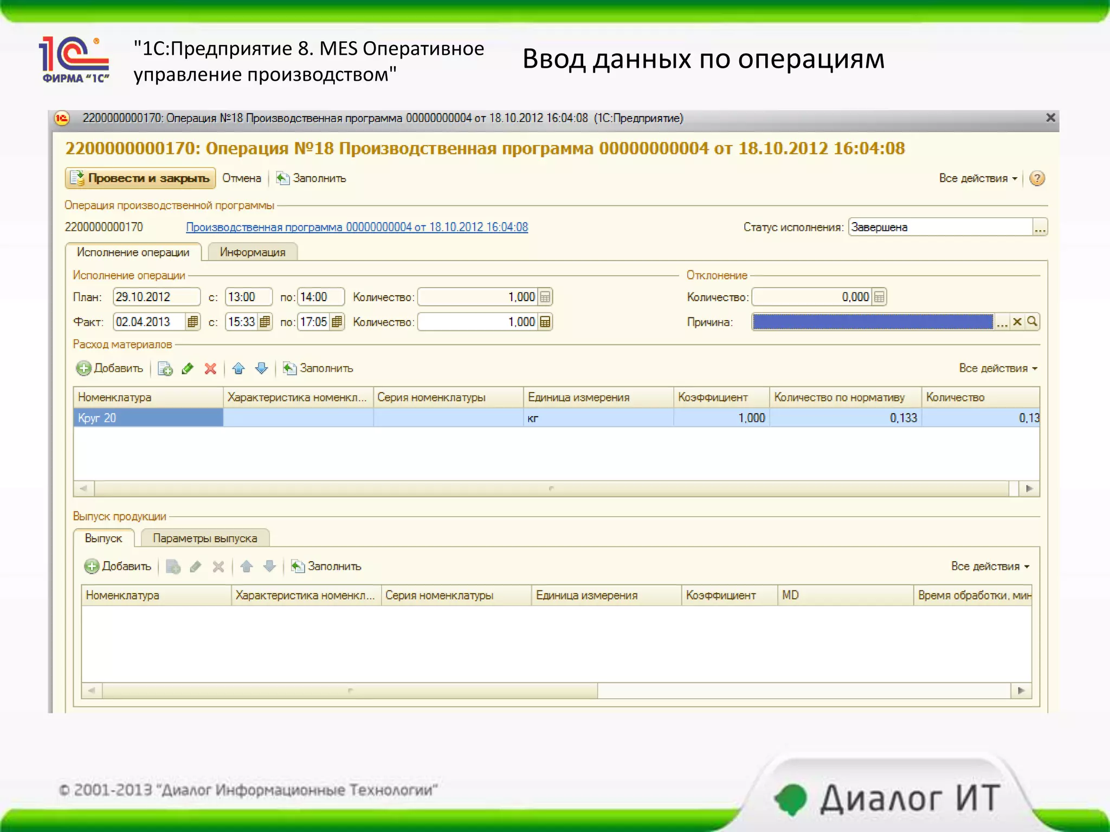Click the disabled copy icon in Выпуск toolbar

(173, 567)
